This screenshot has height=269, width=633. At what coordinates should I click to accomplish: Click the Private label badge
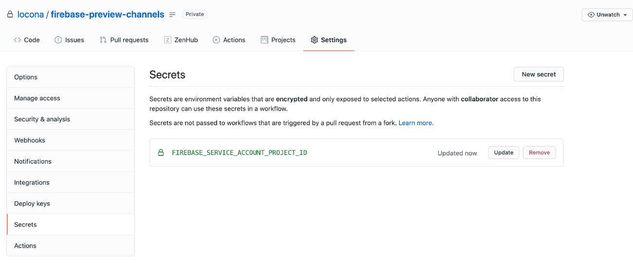click(x=195, y=14)
